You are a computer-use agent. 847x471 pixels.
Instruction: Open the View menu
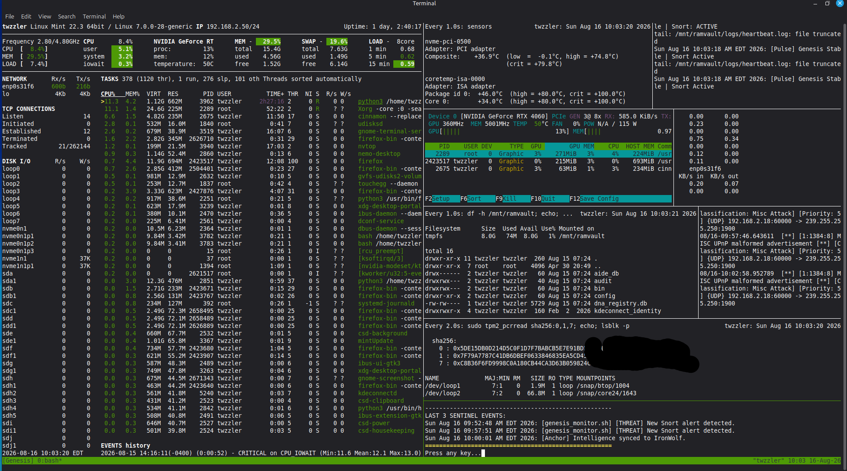pyautogui.click(x=44, y=16)
